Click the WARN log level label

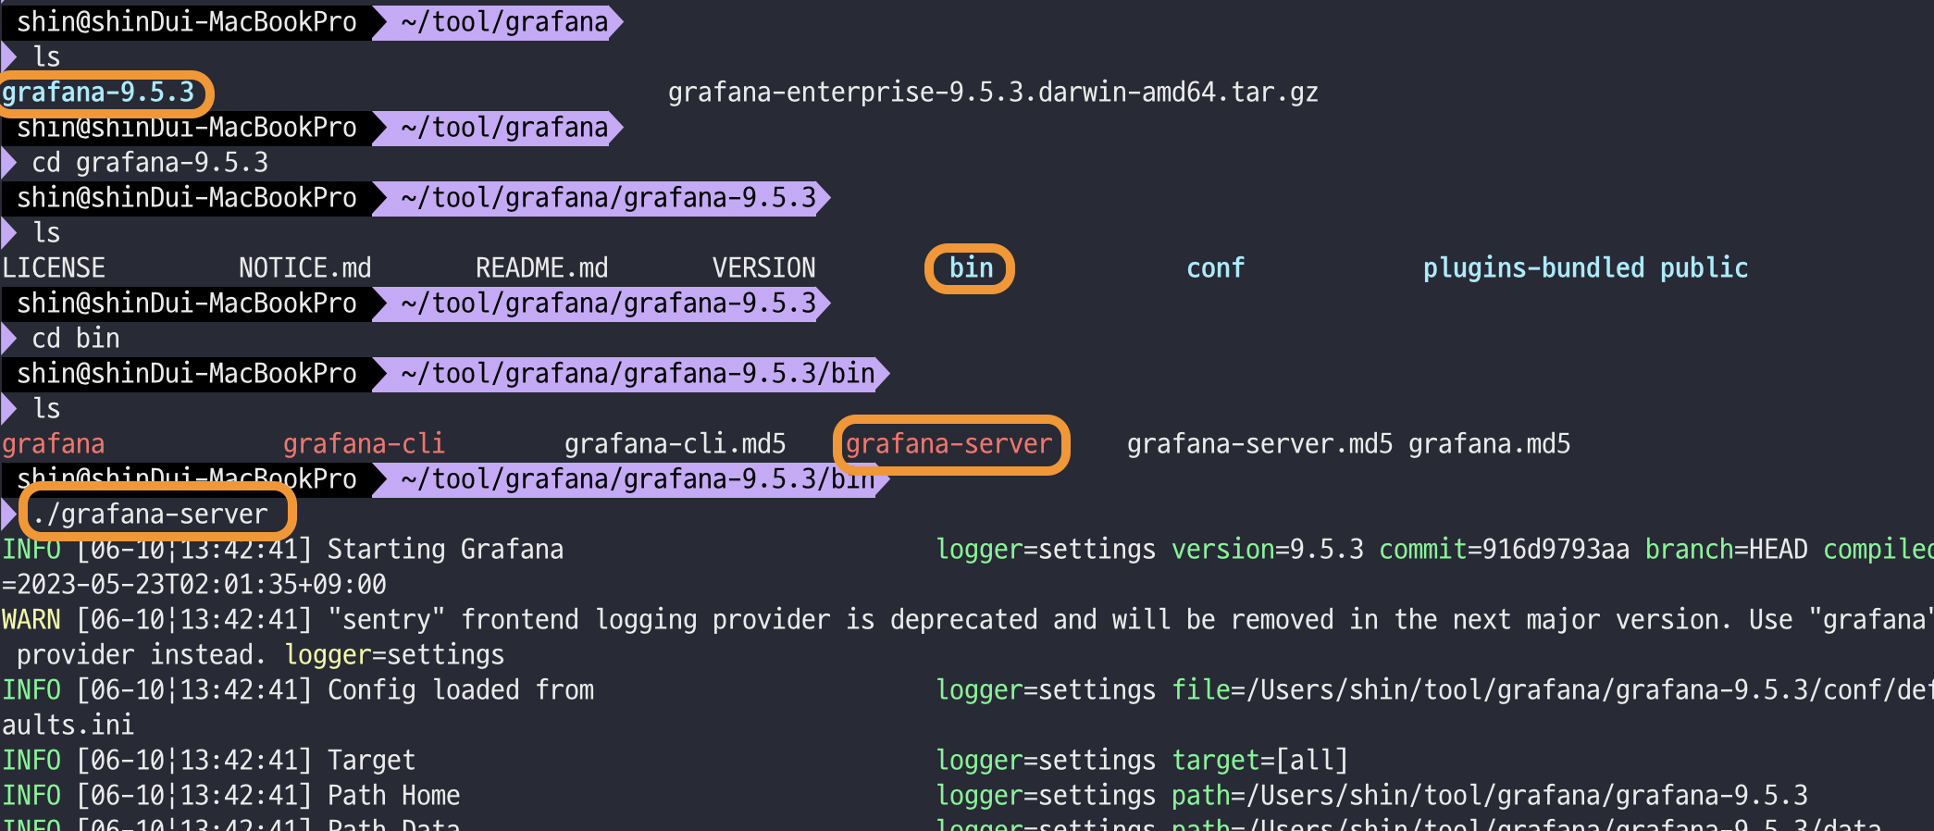[31, 620]
